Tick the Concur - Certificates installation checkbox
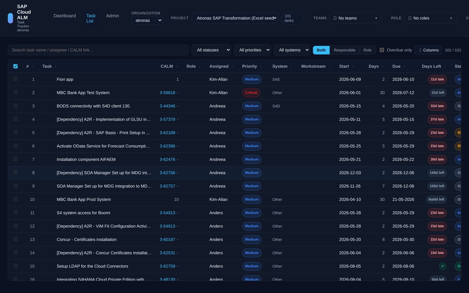The height and width of the screenshot is (293, 469). tap(15, 239)
